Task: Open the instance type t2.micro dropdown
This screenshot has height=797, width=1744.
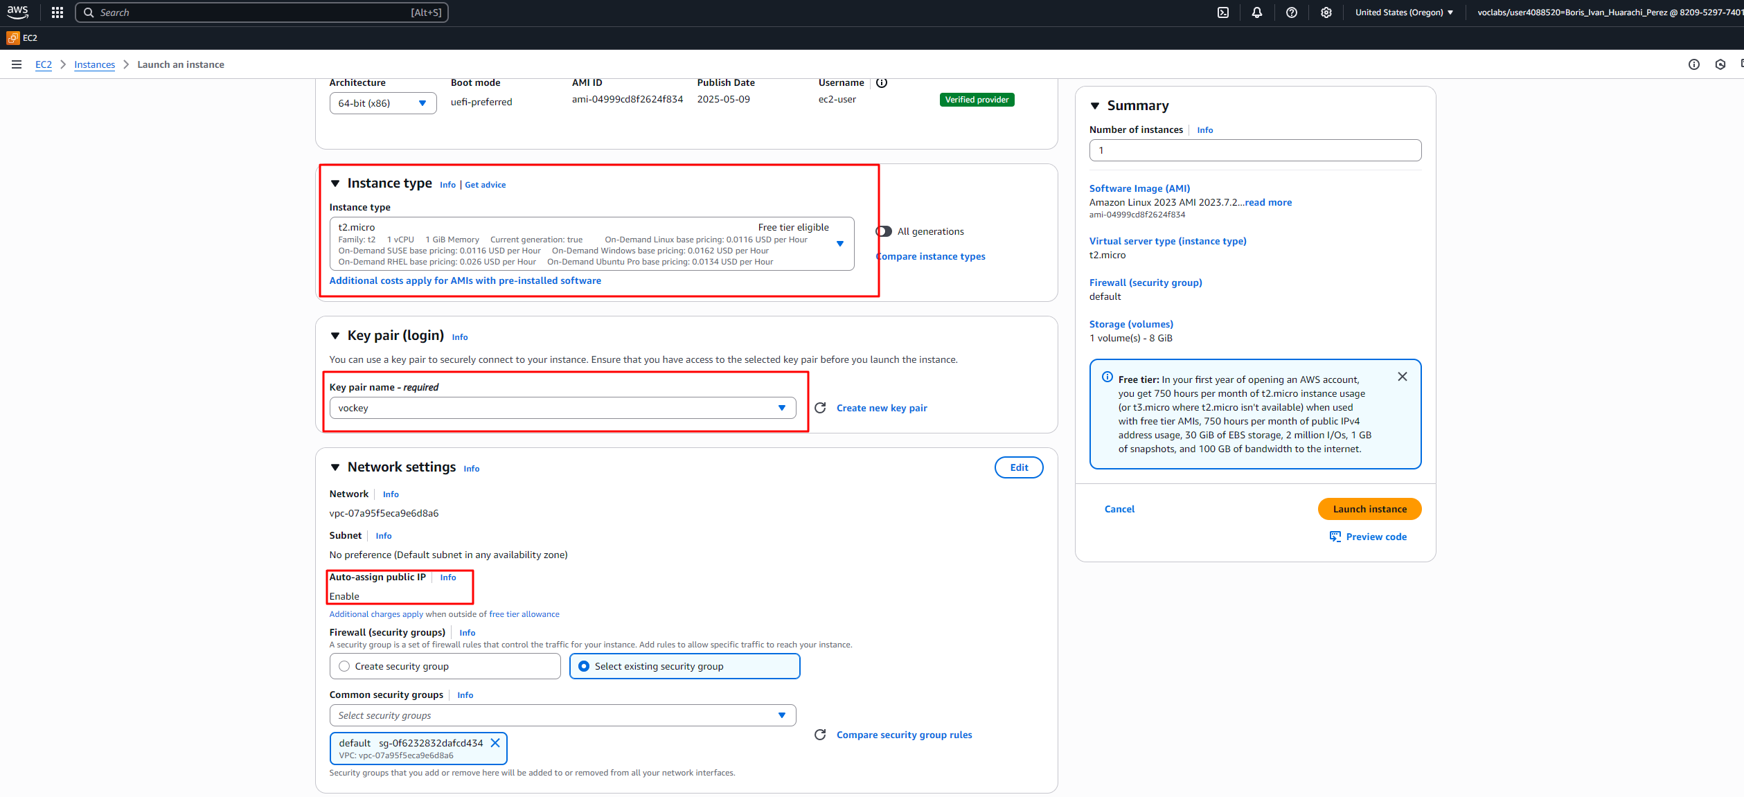Action: coord(592,244)
